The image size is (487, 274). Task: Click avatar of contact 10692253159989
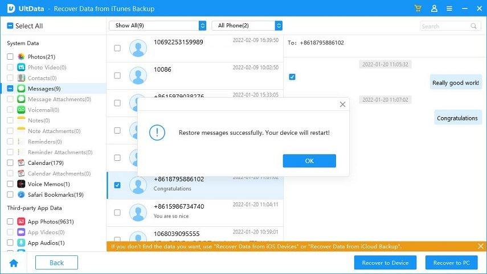138,48
